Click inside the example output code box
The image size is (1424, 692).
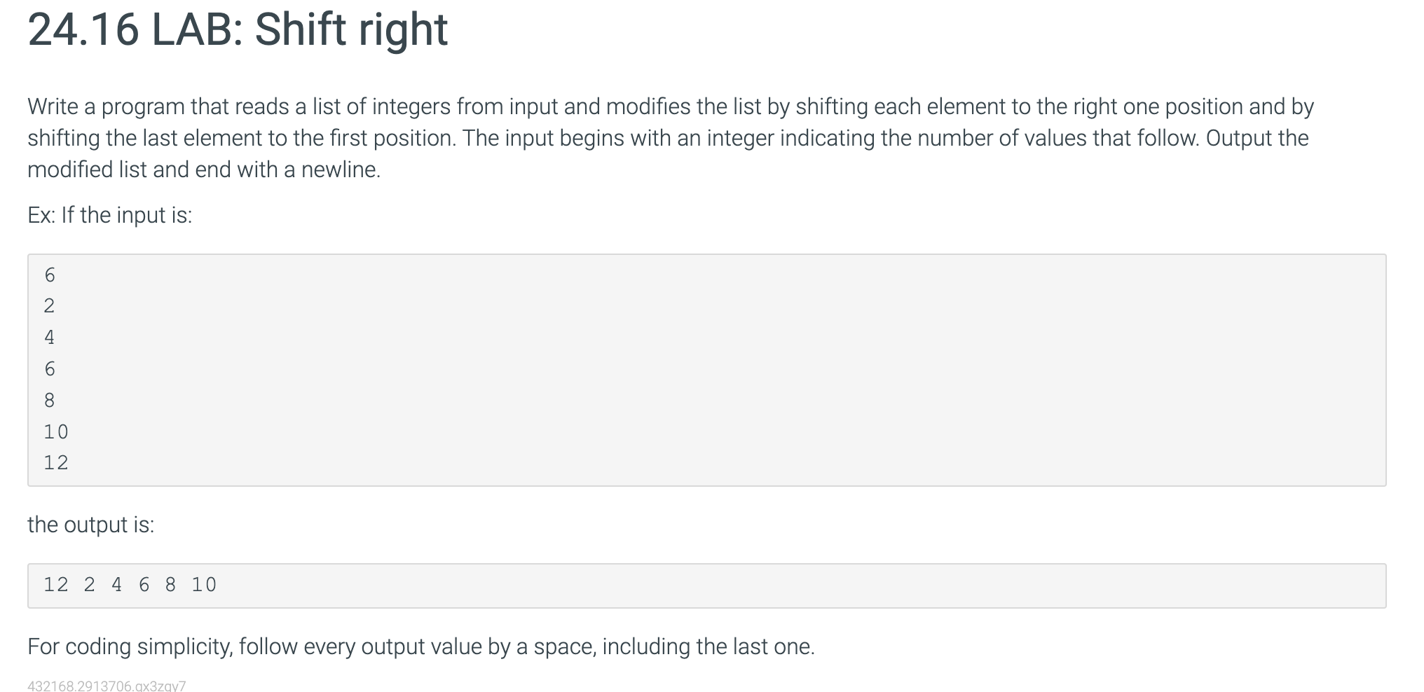coord(707,586)
